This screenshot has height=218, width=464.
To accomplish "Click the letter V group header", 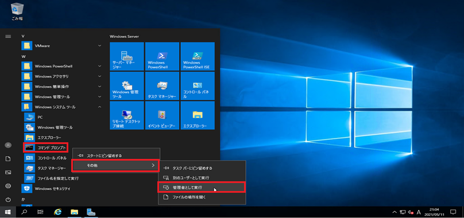I will coord(23,36).
